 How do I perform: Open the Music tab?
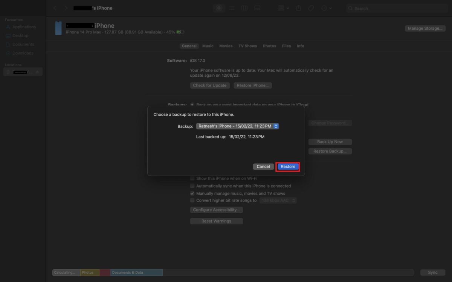tap(208, 46)
